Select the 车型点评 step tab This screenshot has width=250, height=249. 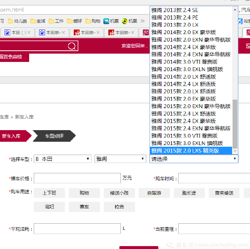[54, 136]
